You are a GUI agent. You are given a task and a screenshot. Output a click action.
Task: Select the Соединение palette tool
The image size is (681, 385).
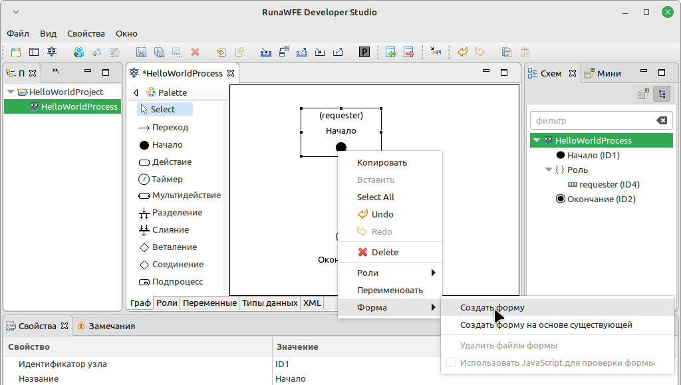pyautogui.click(x=172, y=265)
